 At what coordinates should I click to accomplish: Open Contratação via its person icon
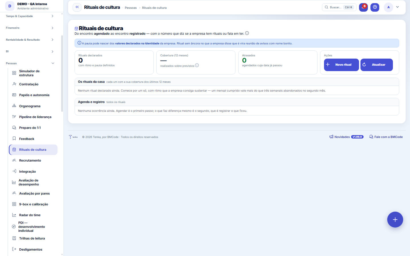click(x=14, y=84)
